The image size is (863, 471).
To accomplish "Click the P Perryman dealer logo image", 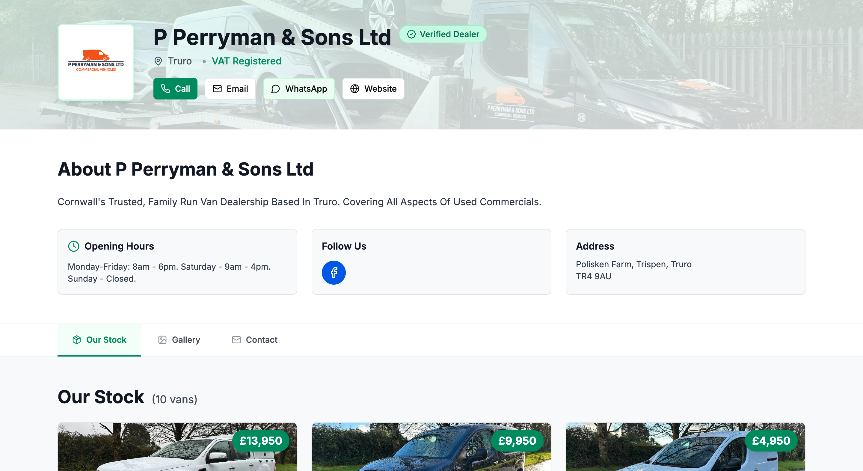I will pyautogui.click(x=96, y=62).
